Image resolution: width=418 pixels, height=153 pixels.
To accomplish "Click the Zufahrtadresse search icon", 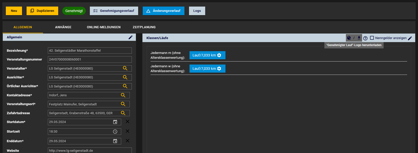I will (123, 113).
